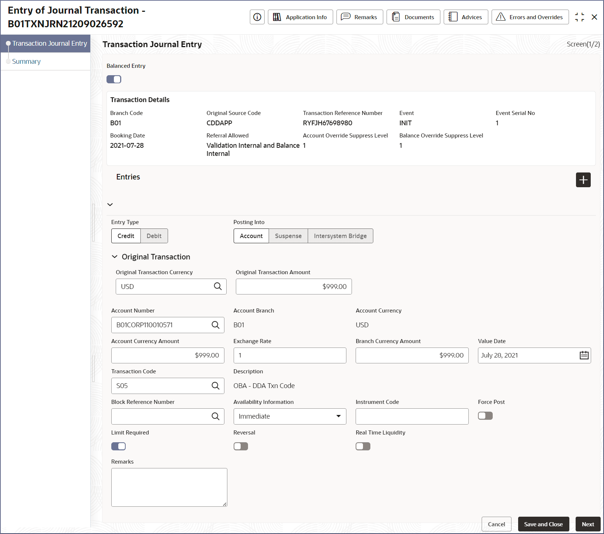The width and height of the screenshot is (604, 534).
Task: Turn on the Reversal switch
Action: coord(241,446)
